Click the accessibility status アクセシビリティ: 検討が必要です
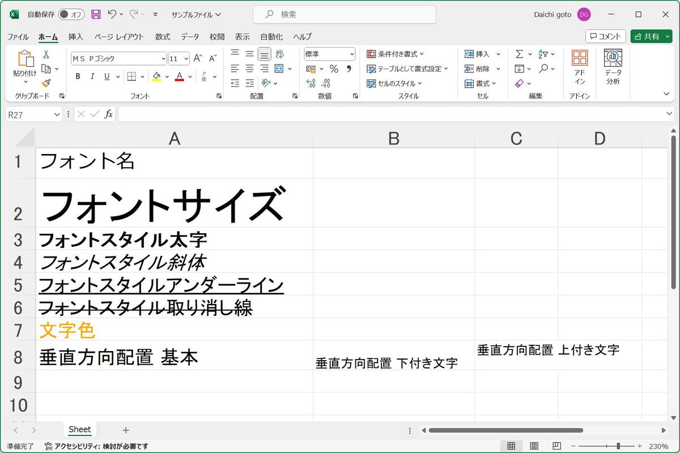680x453 pixels. [96, 446]
